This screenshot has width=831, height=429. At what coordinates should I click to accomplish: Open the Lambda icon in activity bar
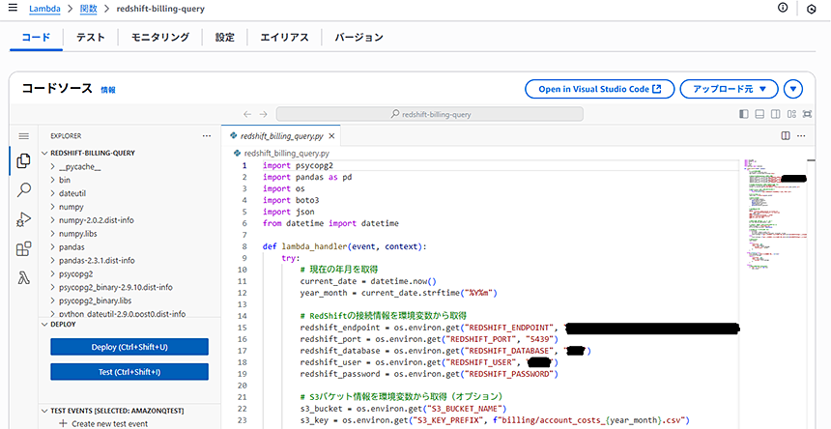(24, 277)
